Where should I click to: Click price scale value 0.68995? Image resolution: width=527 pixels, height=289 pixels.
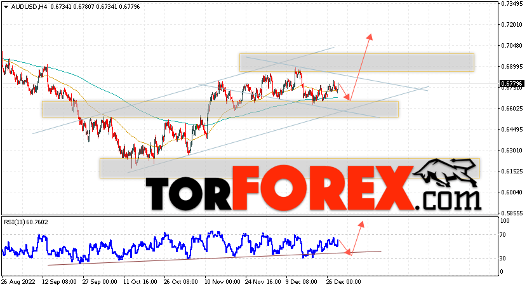[512, 67]
